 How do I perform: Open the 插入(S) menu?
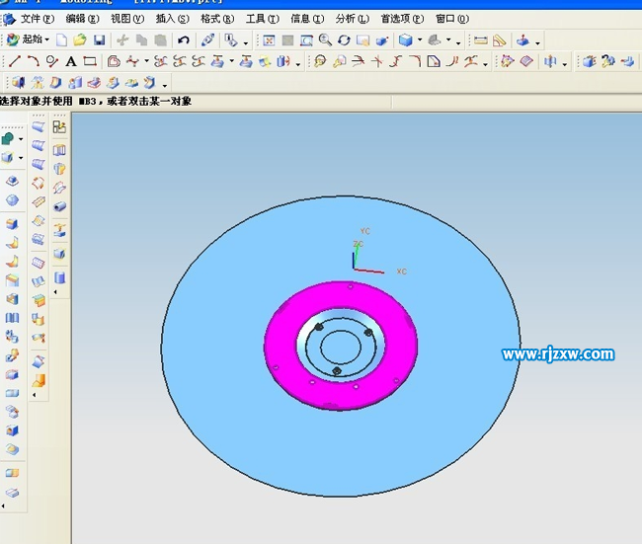pos(172,19)
